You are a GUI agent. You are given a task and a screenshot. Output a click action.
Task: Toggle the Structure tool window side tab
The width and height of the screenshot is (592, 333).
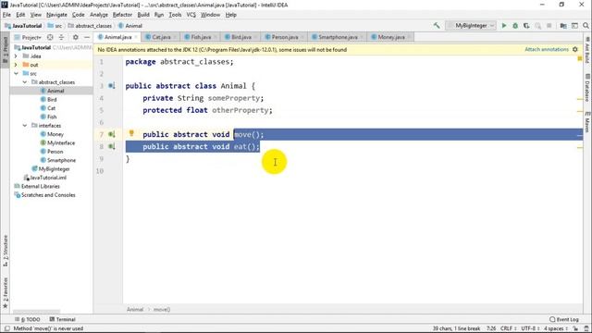[6, 251]
